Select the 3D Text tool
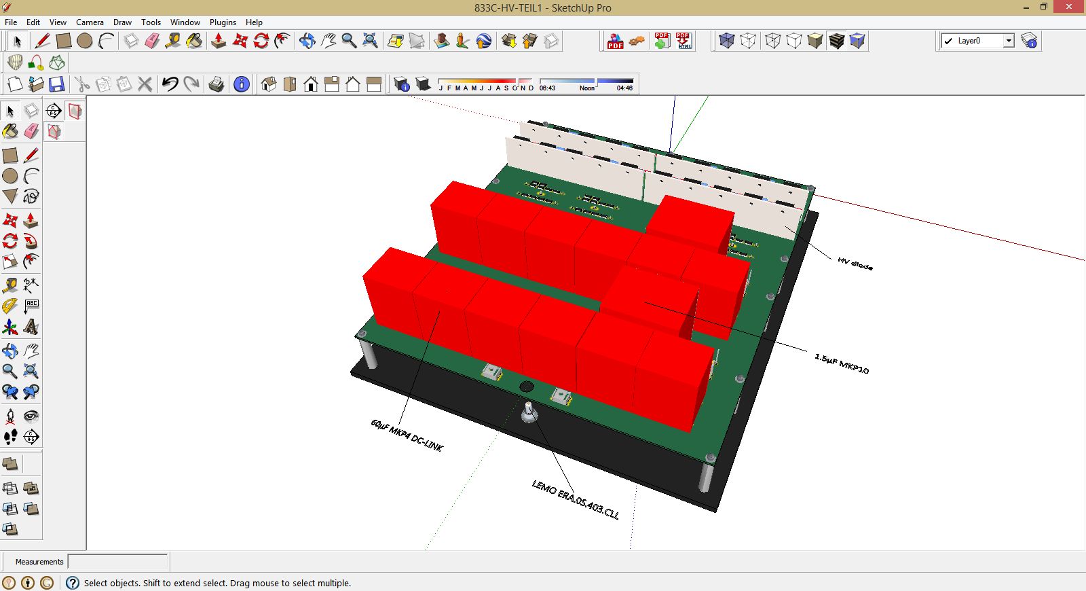 click(x=31, y=327)
